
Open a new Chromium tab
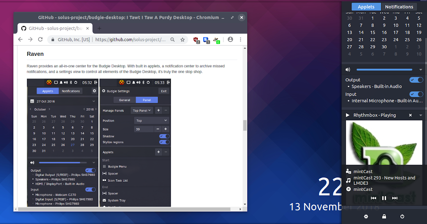pyautogui.click(x=99, y=28)
